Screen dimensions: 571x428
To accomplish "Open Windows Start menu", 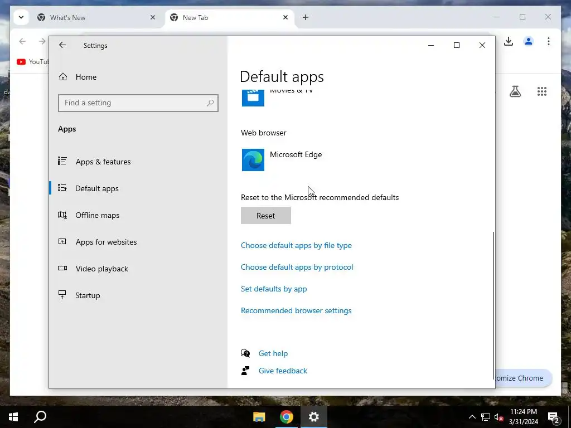I will pyautogui.click(x=13, y=417).
